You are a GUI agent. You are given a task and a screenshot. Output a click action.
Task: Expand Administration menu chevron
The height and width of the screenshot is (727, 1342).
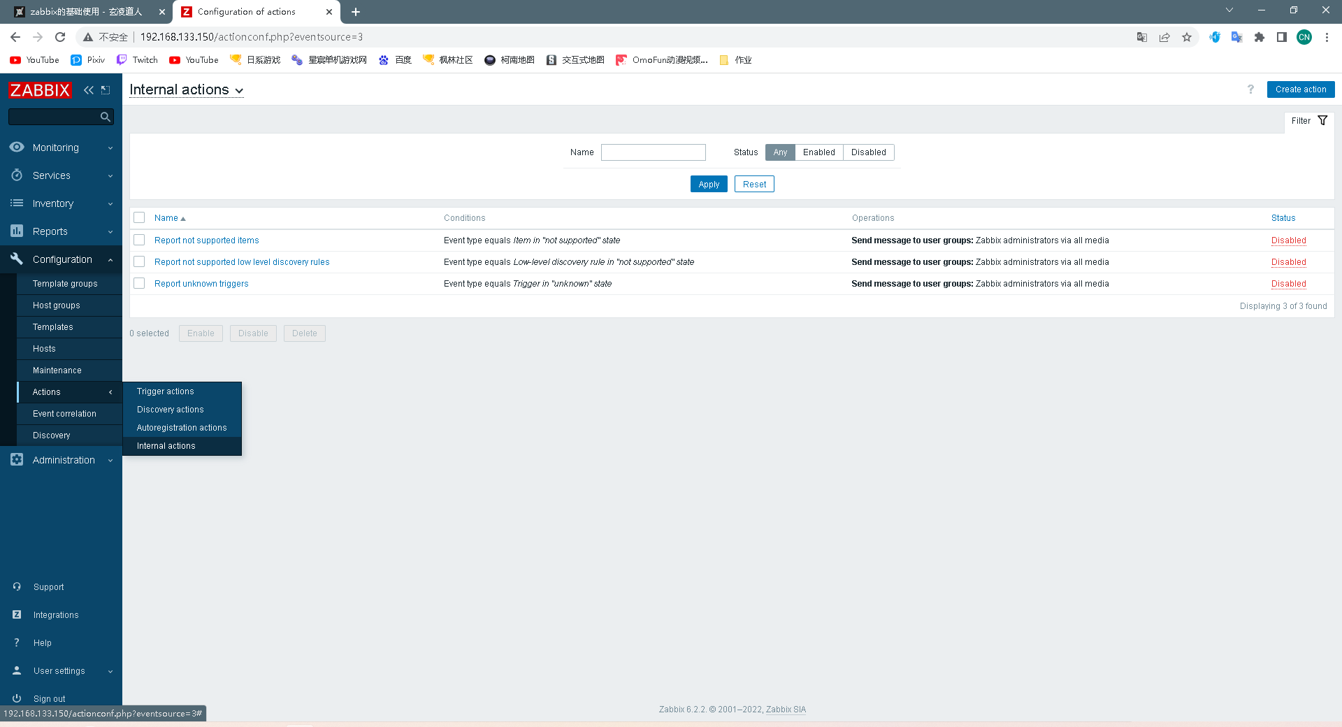(110, 461)
